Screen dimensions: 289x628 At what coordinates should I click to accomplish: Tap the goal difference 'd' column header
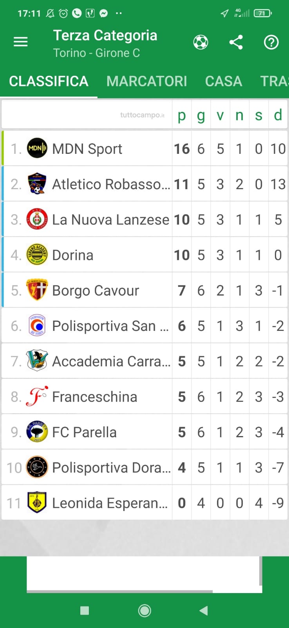278,115
